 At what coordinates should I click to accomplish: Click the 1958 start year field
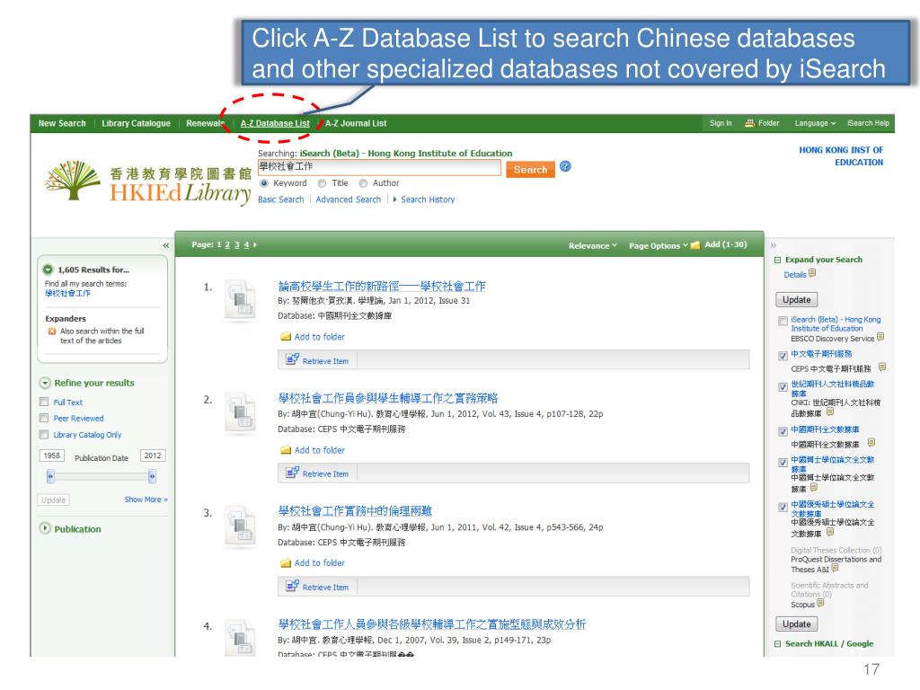(x=51, y=456)
